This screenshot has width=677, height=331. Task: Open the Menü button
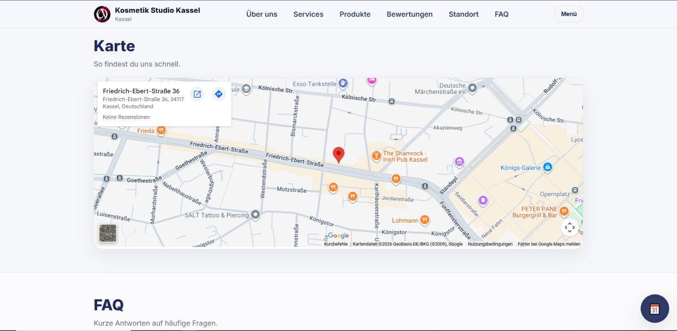pos(569,14)
